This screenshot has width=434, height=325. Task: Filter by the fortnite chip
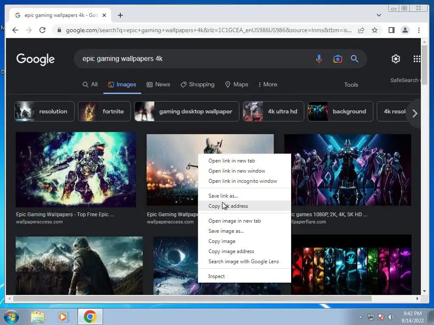tap(104, 111)
